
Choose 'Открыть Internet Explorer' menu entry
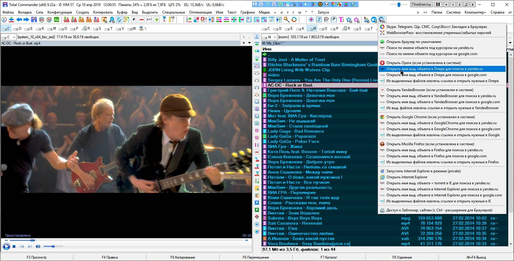point(442,177)
